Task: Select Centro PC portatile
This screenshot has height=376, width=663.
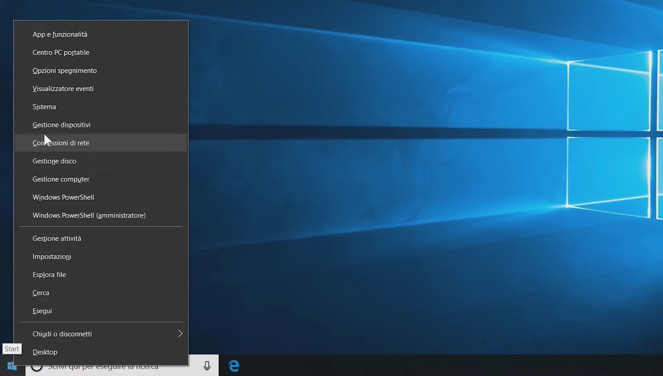Action: click(61, 52)
